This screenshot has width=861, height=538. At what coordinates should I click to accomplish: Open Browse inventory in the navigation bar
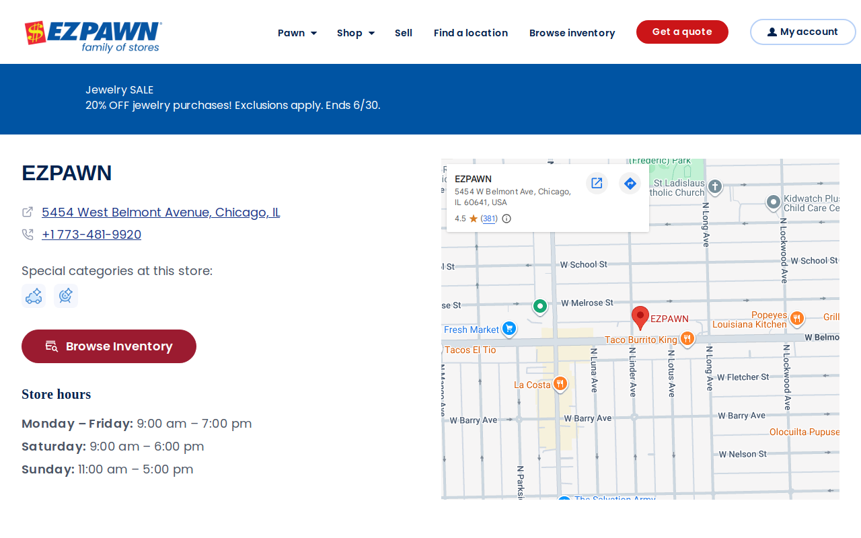572,33
